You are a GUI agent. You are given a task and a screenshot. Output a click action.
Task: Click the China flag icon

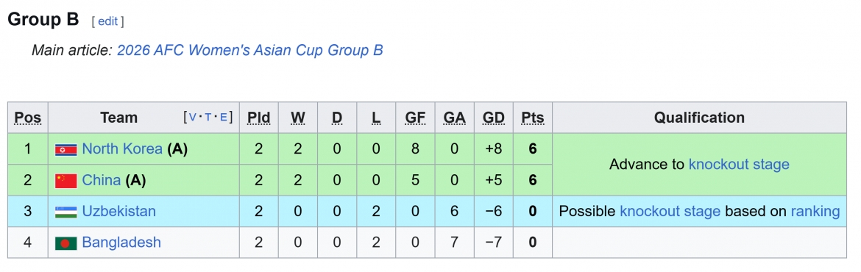66,180
